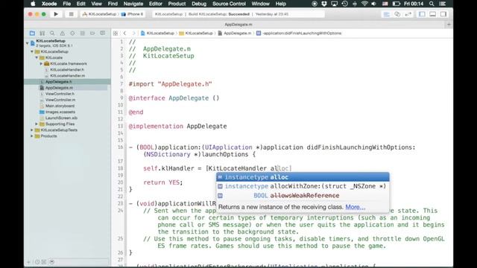The height and width of the screenshot is (268, 477).
Task: Open the Breakpoint navigator
Action: [92, 33]
